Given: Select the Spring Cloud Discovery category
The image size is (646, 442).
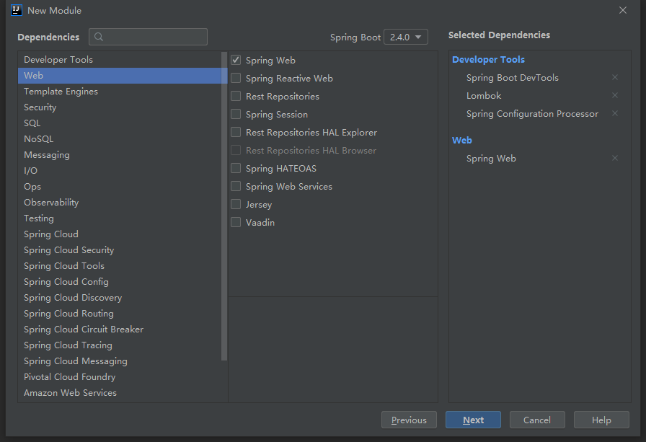Looking at the screenshot, I should (73, 297).
